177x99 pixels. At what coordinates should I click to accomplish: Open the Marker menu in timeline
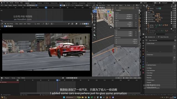(23, 78)
